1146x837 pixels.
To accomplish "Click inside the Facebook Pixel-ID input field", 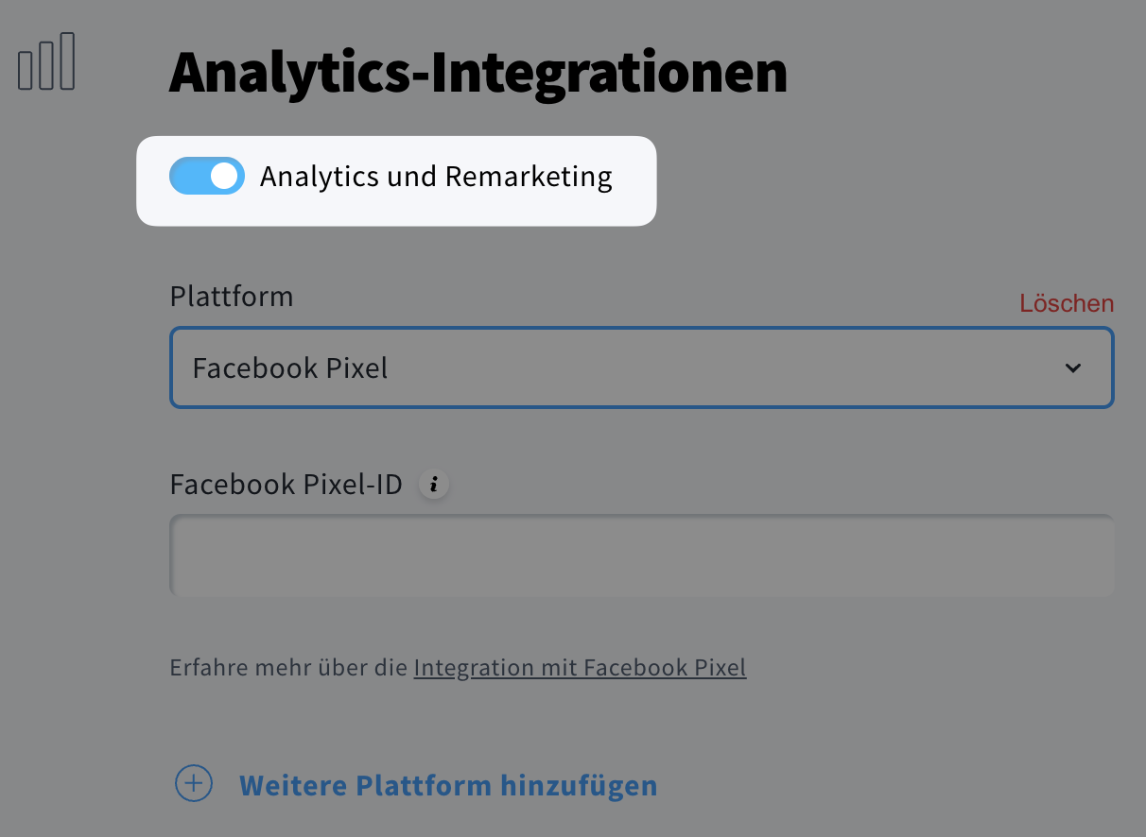I will pos(641,555).
